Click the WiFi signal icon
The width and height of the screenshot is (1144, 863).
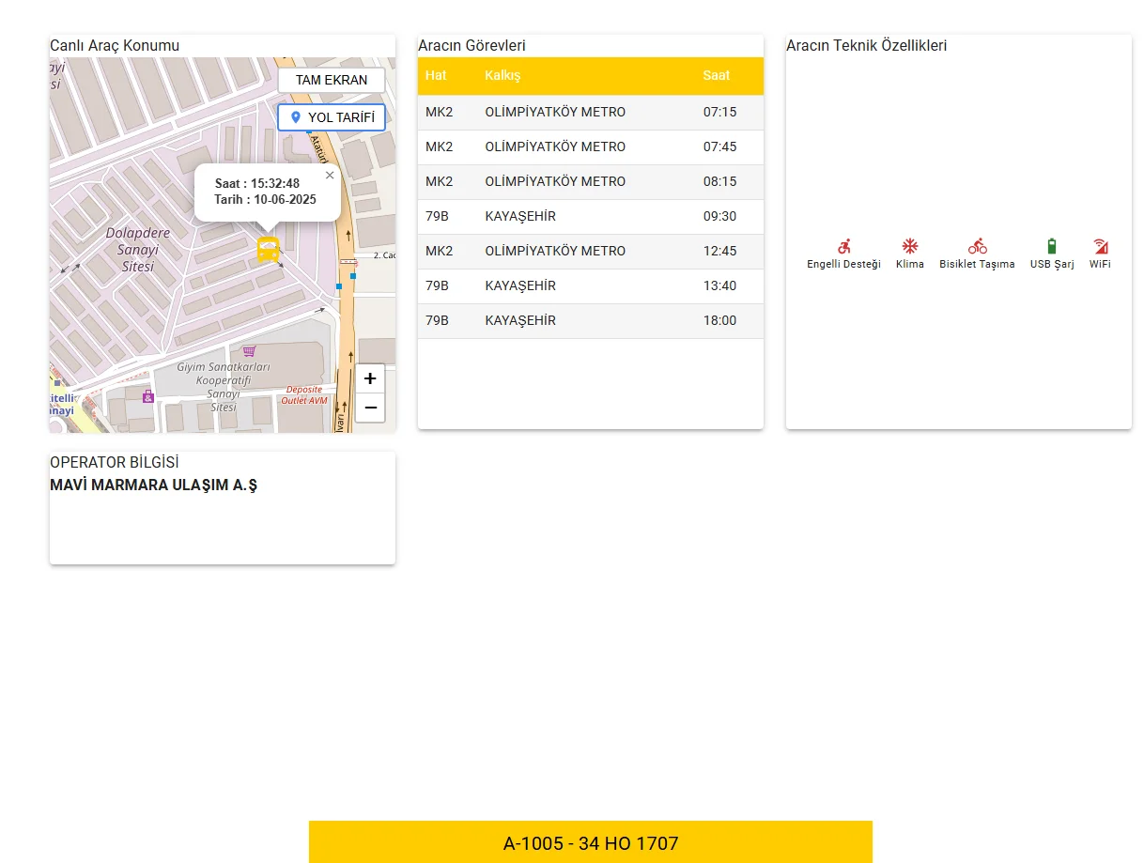pos(1100,247)
